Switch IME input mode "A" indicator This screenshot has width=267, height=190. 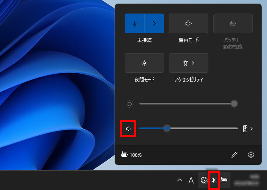[191, 180]
